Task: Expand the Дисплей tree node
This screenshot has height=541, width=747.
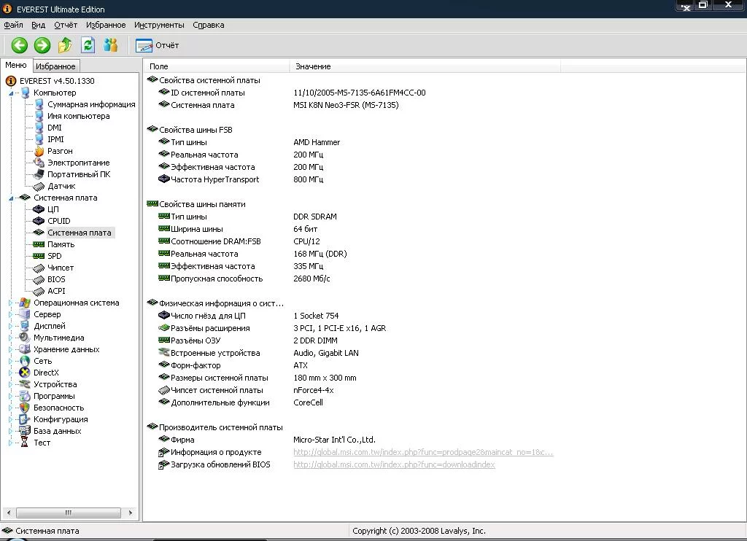Action: pyautogui.click(x=10, y=326)
